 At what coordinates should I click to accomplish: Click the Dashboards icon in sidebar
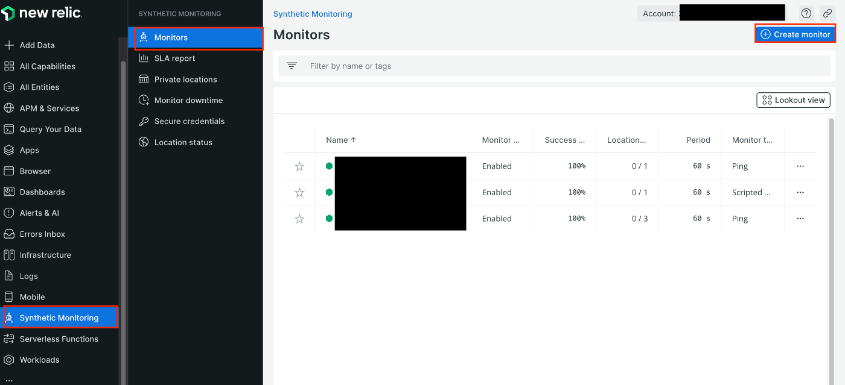pyautogui.click(x=9, y=192)
